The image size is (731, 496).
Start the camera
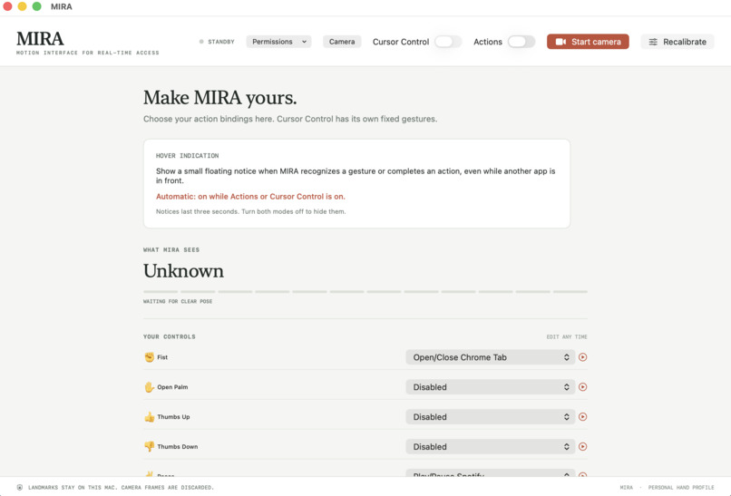point(588,42)
